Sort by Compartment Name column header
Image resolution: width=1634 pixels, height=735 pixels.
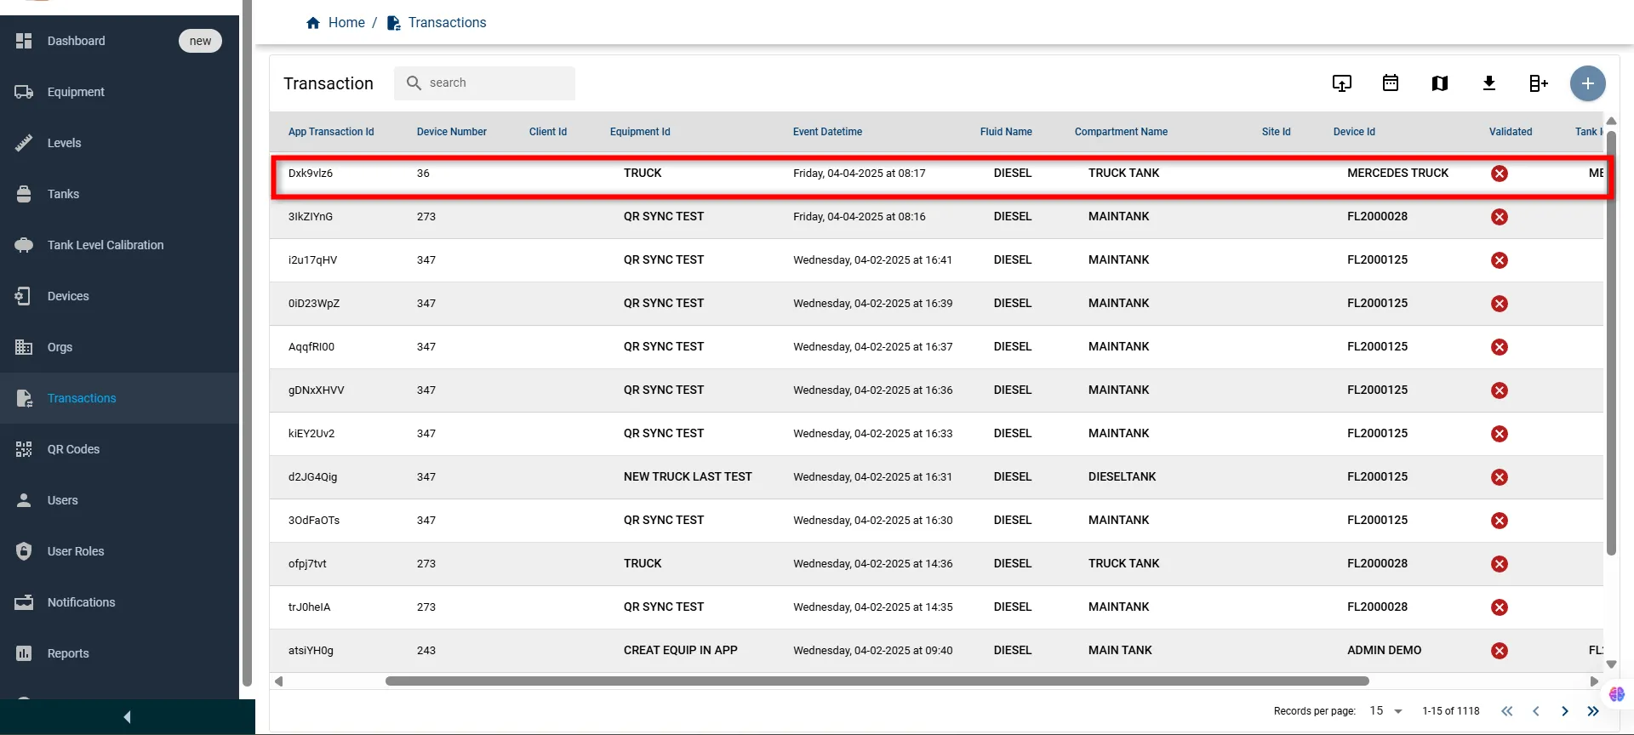pos(1121,132)
